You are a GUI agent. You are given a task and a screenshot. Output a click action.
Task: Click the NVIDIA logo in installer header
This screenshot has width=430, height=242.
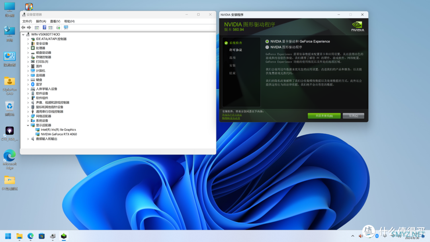(358, 26)
